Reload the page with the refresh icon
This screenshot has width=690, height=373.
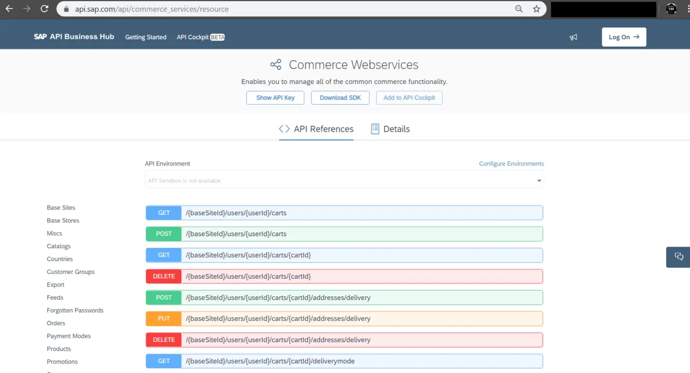pyautogui.click(x=45, y=9)
